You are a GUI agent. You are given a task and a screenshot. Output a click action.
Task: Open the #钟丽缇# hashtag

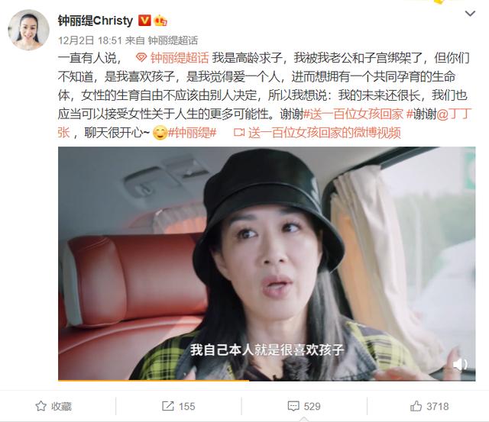click(x=192, y=133)
